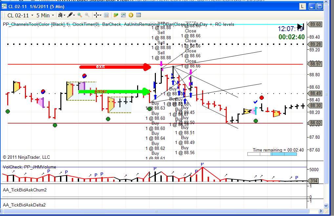Image resolution: width=334 pixels, height=216 pixels.
Task: Expand the drawing tools dropdown arrow
Action: pos(74,15)
